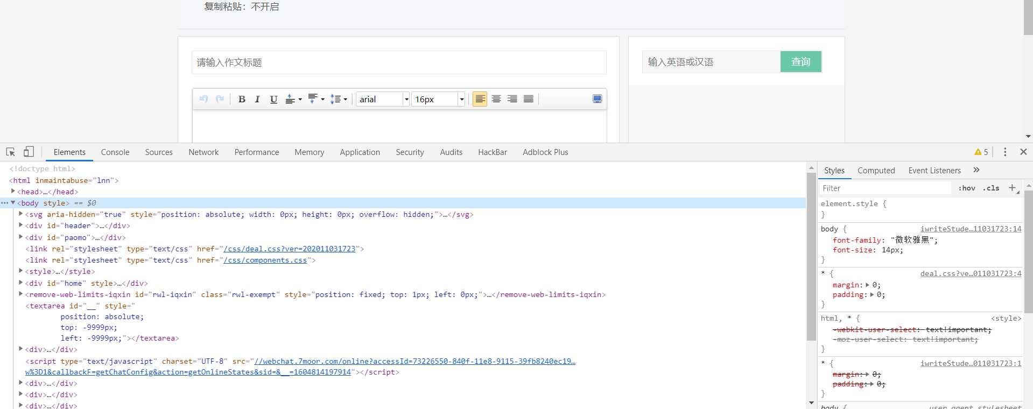Switch to the Styles pane tab

point(834,171)
